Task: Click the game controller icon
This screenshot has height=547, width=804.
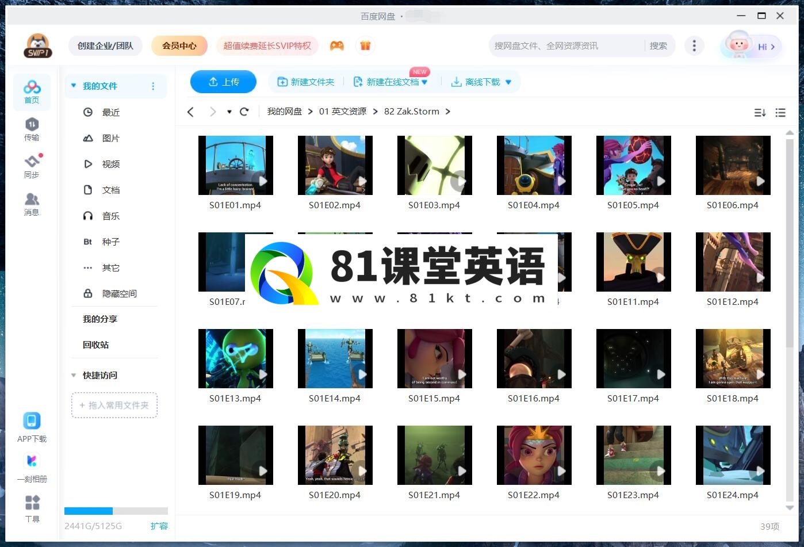Action: (x=337, y=45)
